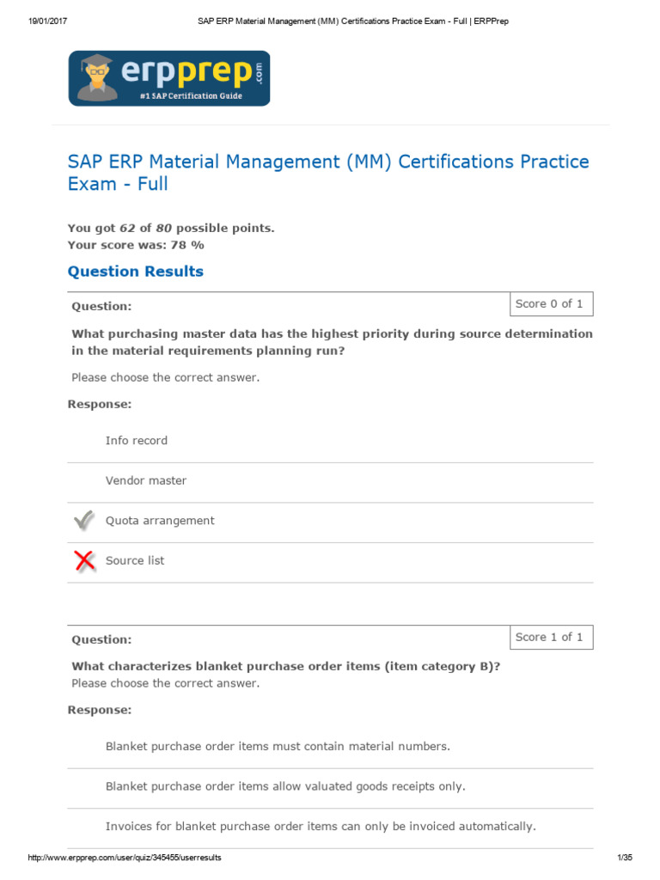660x880 pixels.
Task: Choose the Source list response
Action: (135, 561)
